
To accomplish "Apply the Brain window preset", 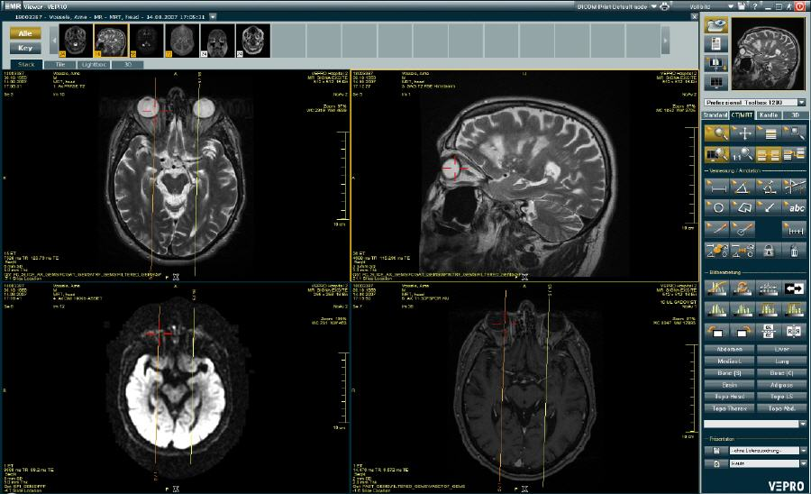I will point(729,385).
